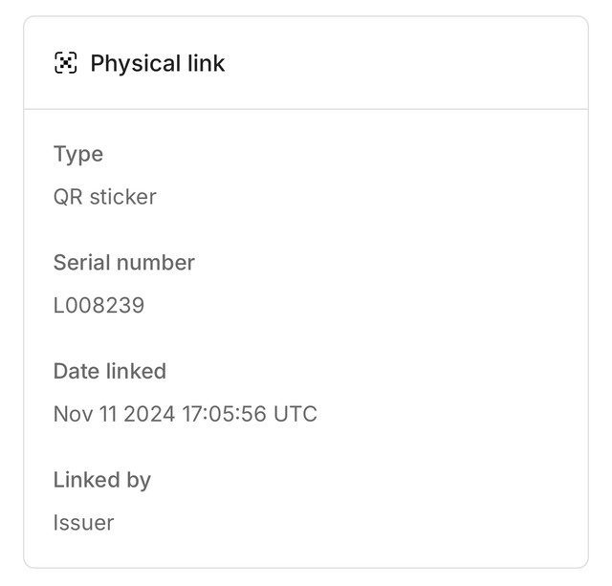Screen dimensions: 612x586
Task: Click the year 2024 in the linked date
Action: 149,414
